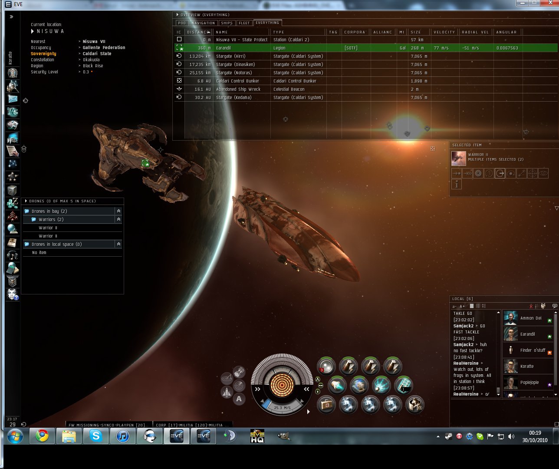The height and width of the screenshot is (469, 559).
Task: Click the Local chat scrollbar thumb
Action: (498, 390)
